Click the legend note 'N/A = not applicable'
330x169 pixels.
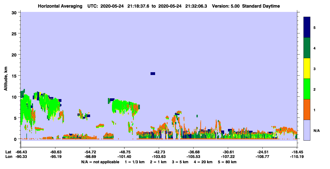(x=100, y=162)
